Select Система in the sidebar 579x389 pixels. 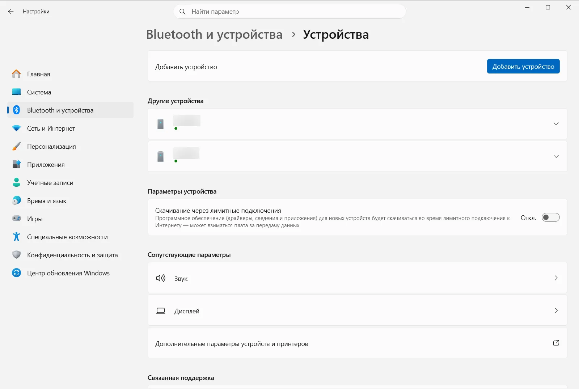point(71,92)
